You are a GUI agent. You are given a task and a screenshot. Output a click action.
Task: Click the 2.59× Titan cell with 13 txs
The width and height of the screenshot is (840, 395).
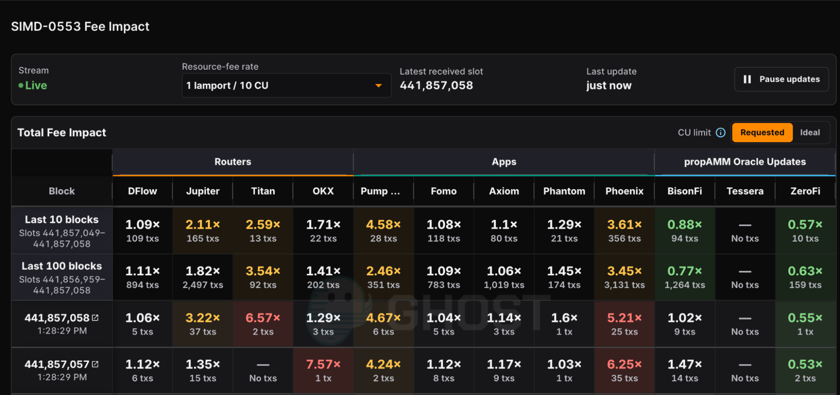(x=263, y=231)
